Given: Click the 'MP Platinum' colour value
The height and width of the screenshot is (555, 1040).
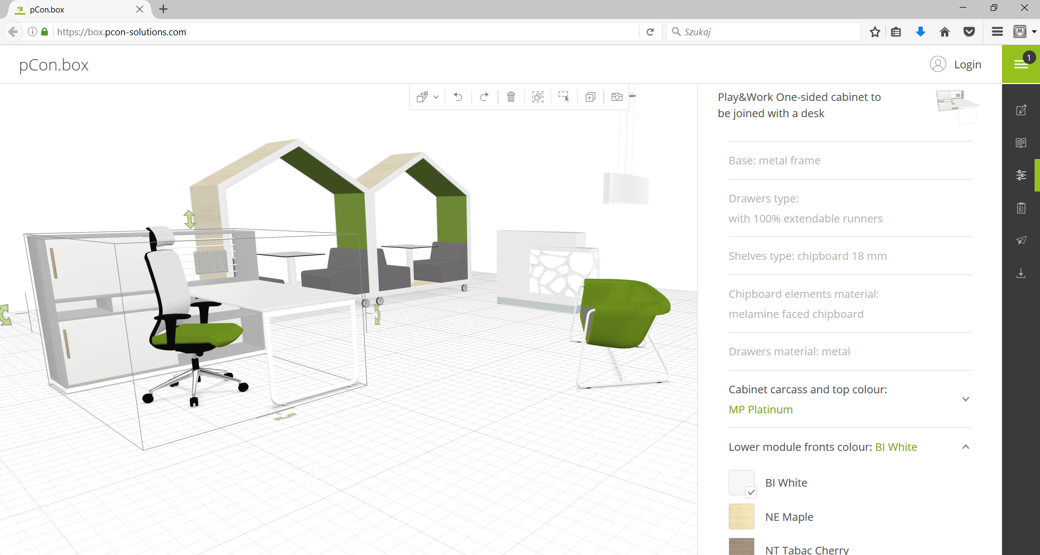Looking at the screenshot, I should (761, 410).
